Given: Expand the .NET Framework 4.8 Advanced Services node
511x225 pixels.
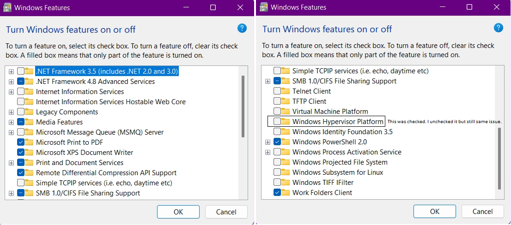Looking at the screenshot, I should [12, 82].
